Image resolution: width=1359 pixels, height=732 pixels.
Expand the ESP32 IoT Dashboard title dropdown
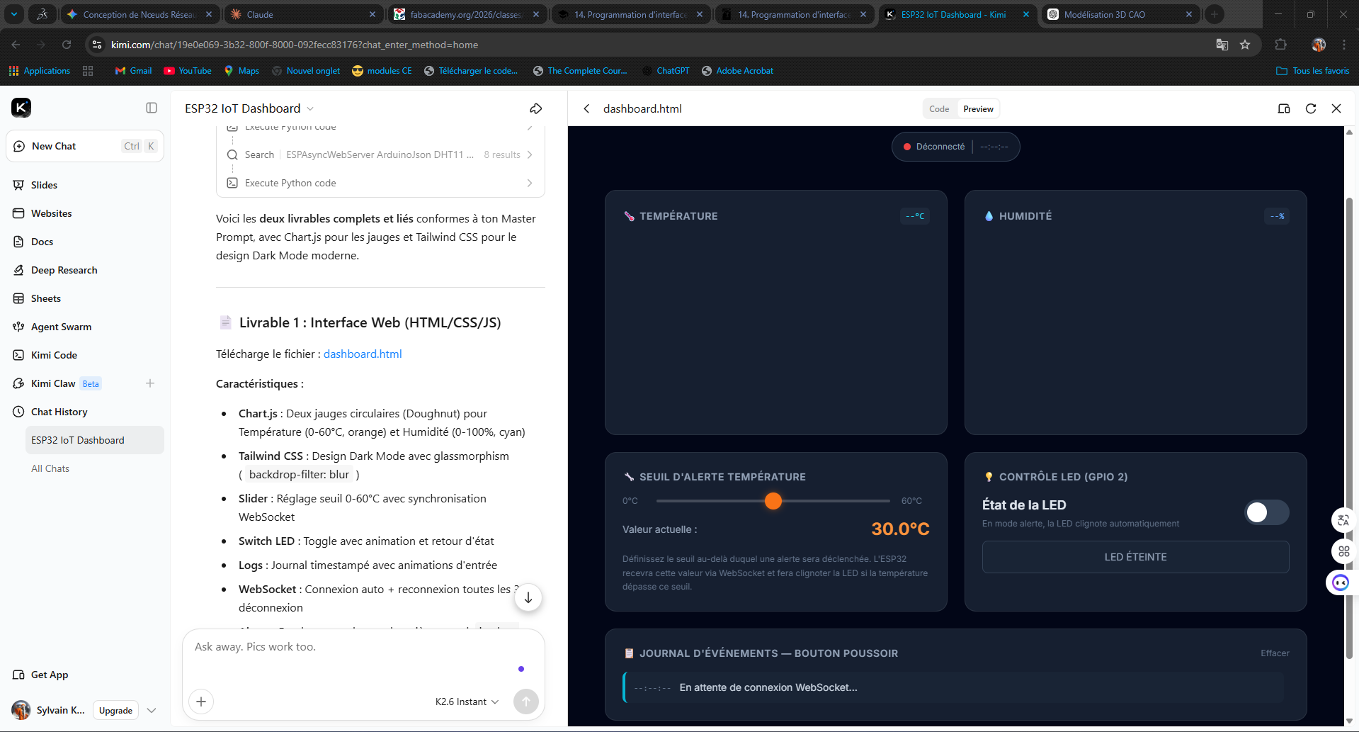tap(310, 108)
